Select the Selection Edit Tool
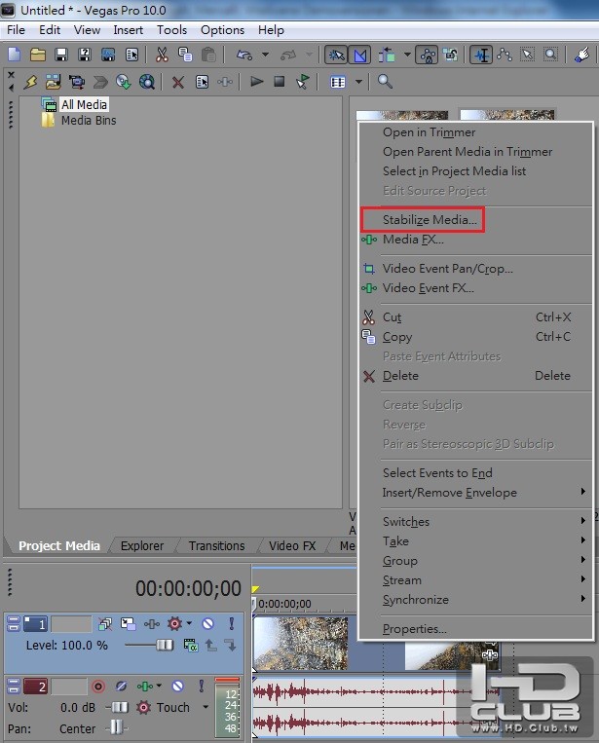The width and height of the screenshot is (599, 743). tap(527, 55)
